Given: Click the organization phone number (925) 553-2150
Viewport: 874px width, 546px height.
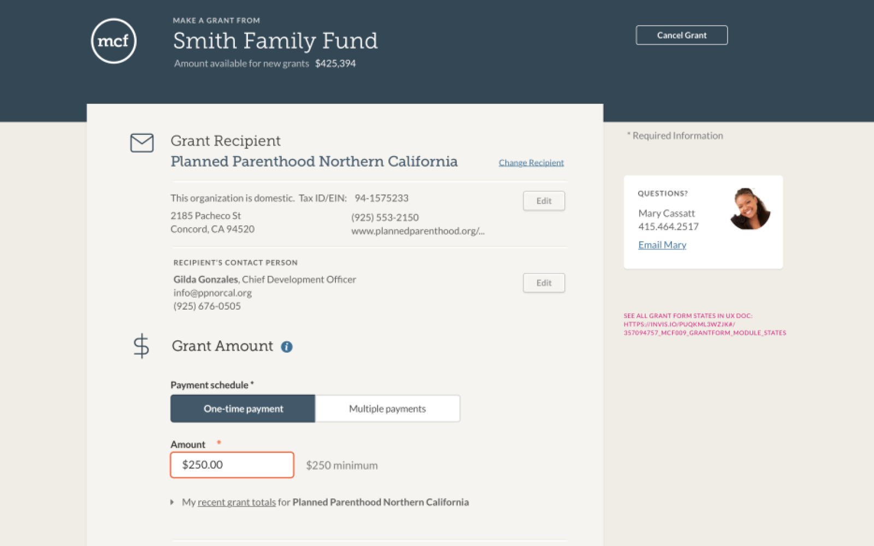Looking at the screenshot, I should (385, 217).
